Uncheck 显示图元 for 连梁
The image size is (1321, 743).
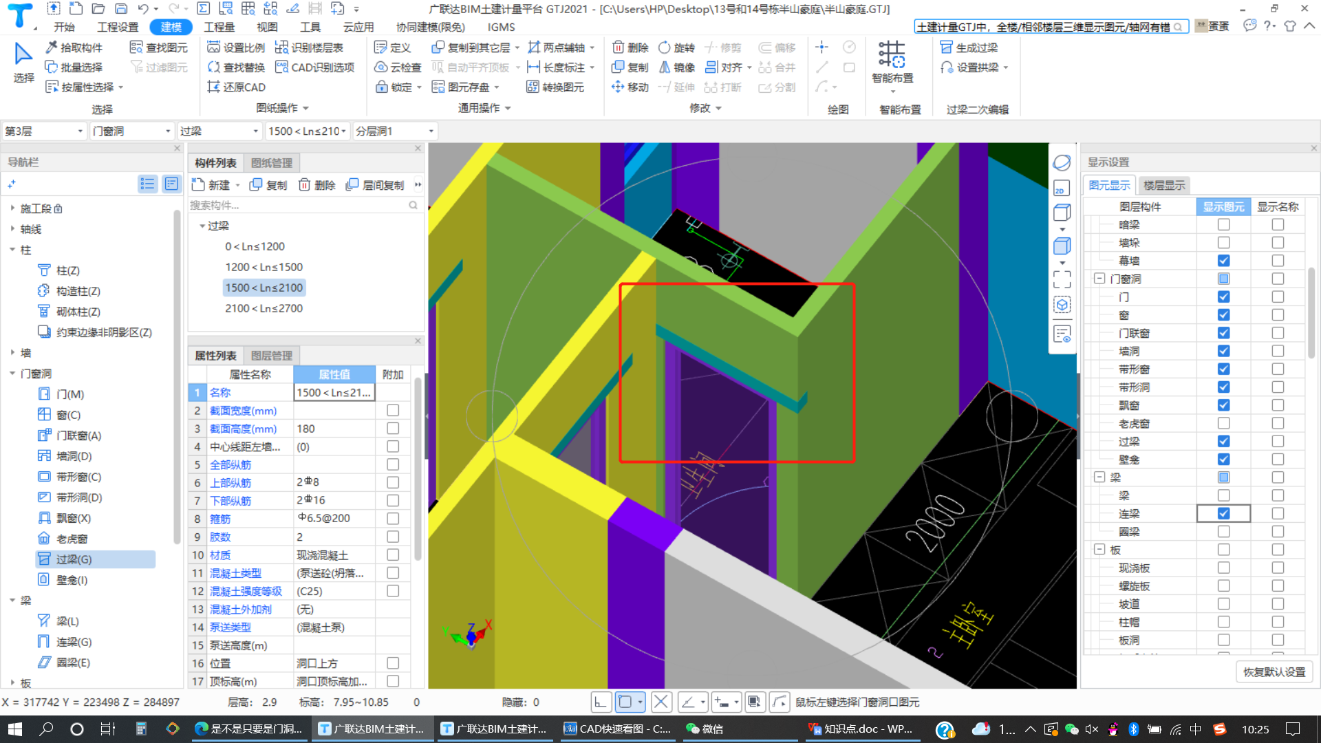tap(1223, 513)
